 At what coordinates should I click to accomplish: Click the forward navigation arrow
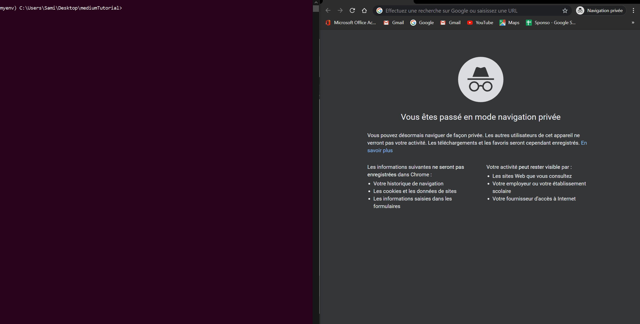[x=340, y=10]
